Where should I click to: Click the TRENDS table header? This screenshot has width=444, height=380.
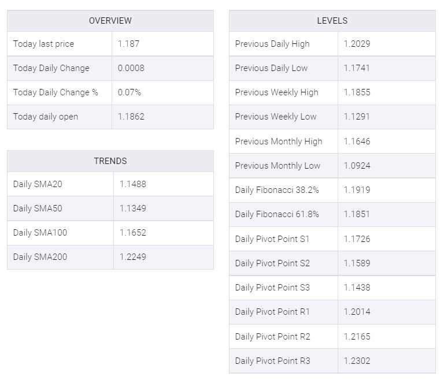point(110,161)
